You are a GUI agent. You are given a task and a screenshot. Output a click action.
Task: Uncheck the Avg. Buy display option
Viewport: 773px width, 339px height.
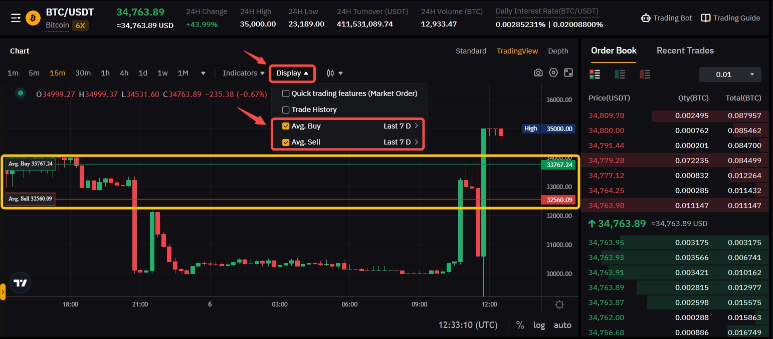[x=286, y=126]
